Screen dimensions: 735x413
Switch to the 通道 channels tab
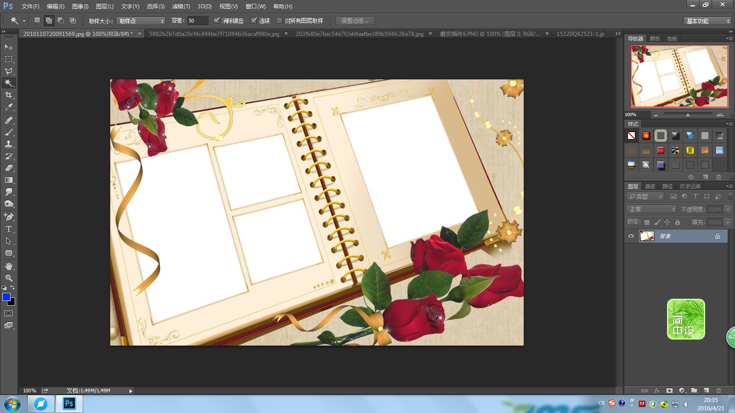(x=650, y=186)
